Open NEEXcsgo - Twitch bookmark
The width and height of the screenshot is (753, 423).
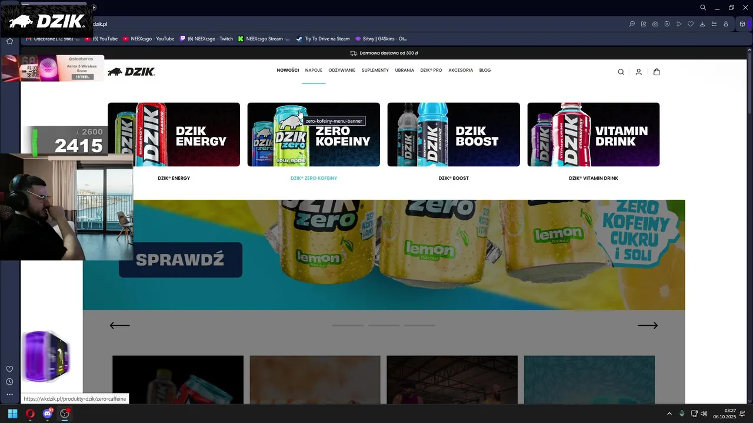(x=206, y=39)
